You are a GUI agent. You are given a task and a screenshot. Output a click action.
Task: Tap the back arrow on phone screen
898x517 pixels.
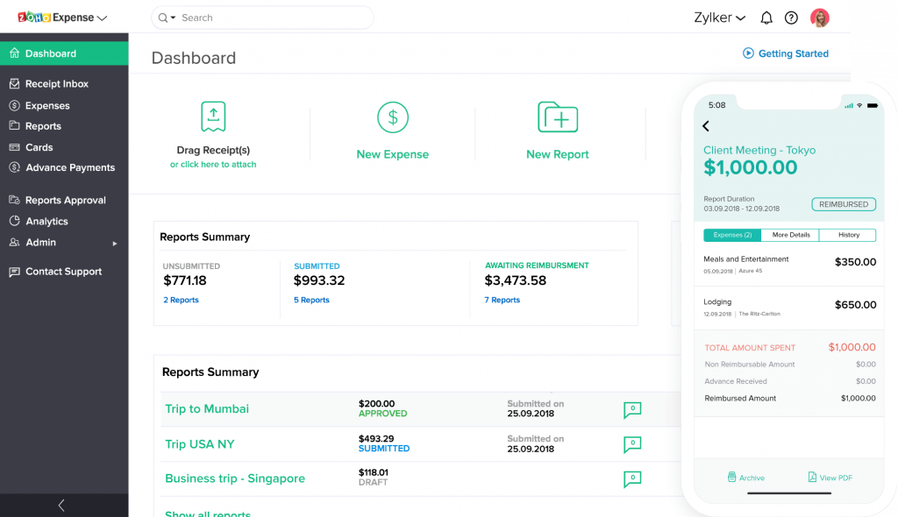(x=706, y=126)
